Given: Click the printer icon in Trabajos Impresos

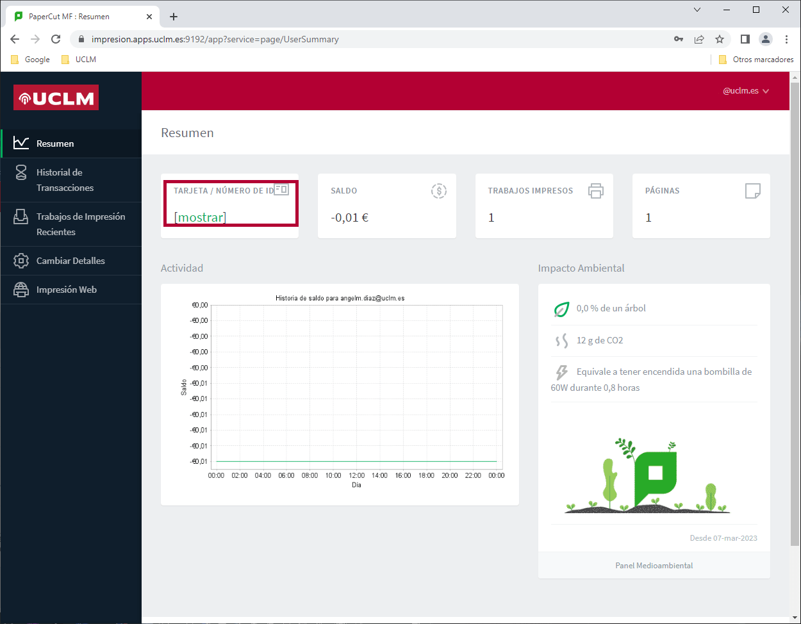Looking at the screenshot, I should click(x=596, y=190).
